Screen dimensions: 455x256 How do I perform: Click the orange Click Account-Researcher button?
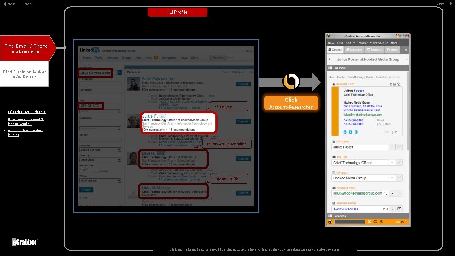tap(291, 103)
